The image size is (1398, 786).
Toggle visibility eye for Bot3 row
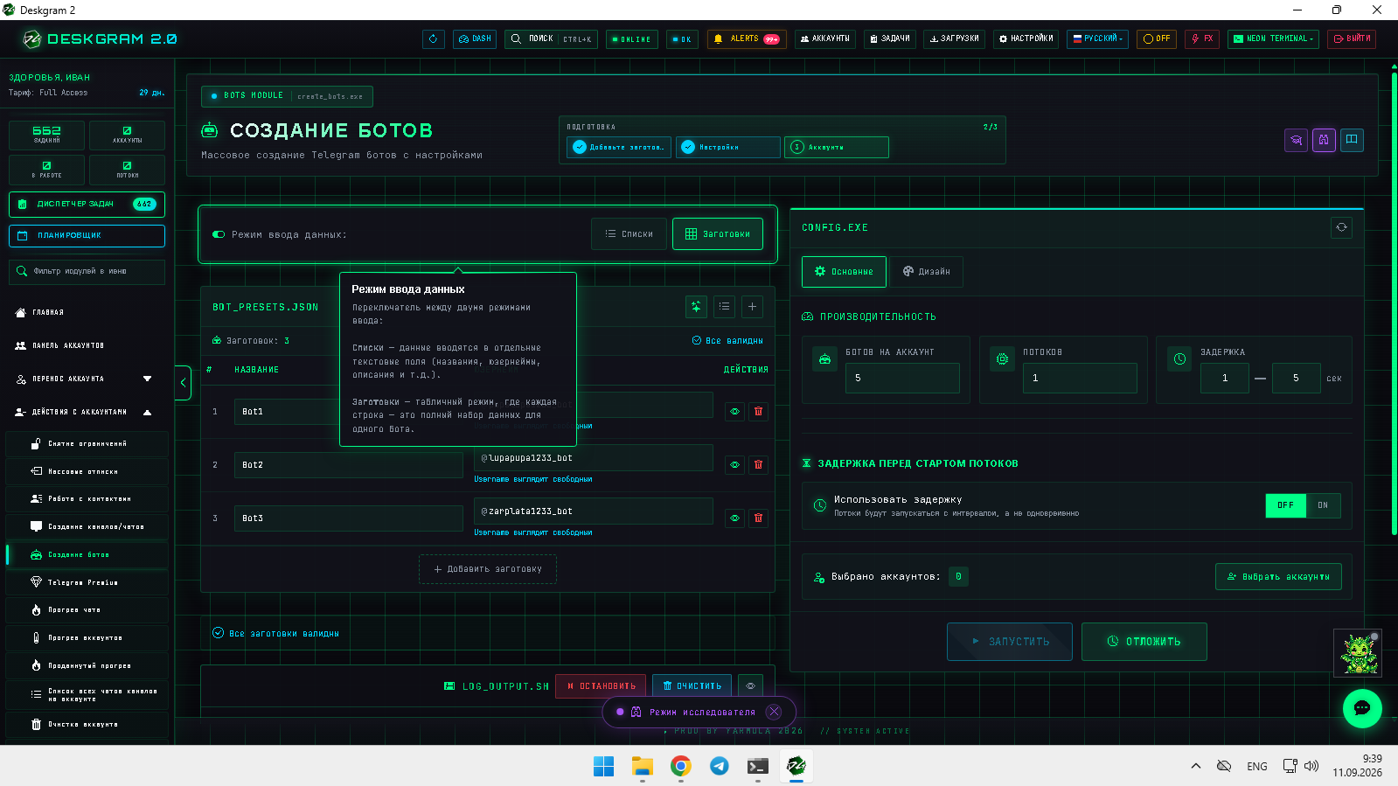[x=734, y=518]
